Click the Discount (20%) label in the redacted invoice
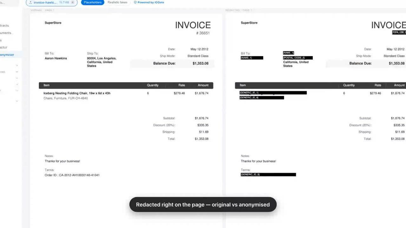 coord(360,125)
